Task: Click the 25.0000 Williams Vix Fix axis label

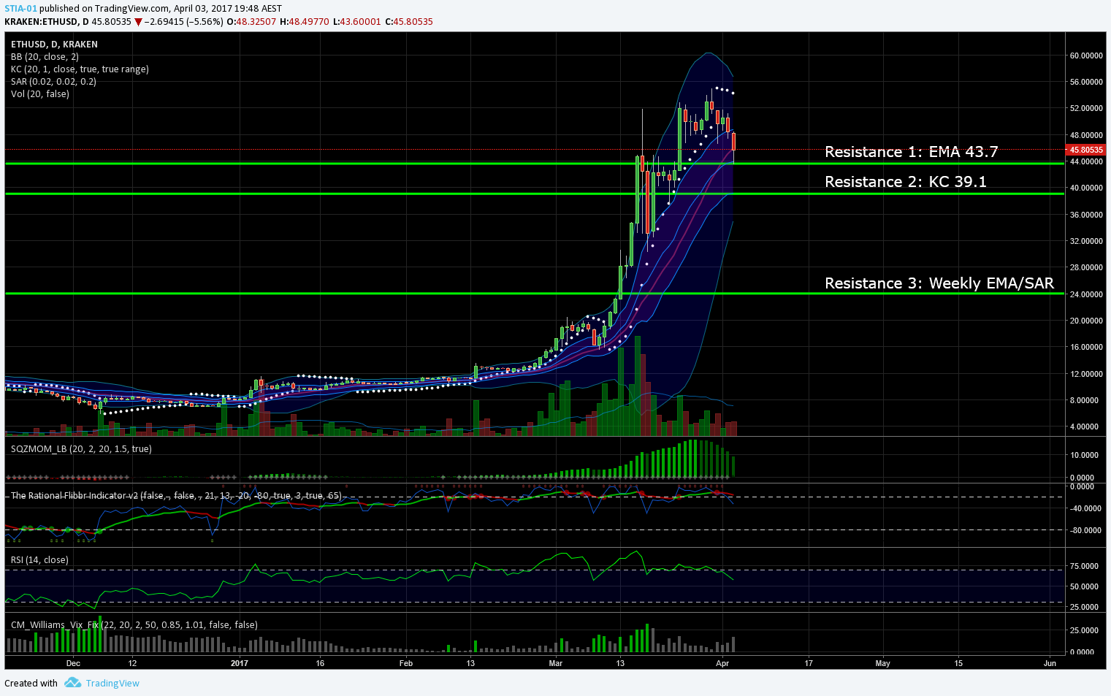Action: pos(1084,630)
